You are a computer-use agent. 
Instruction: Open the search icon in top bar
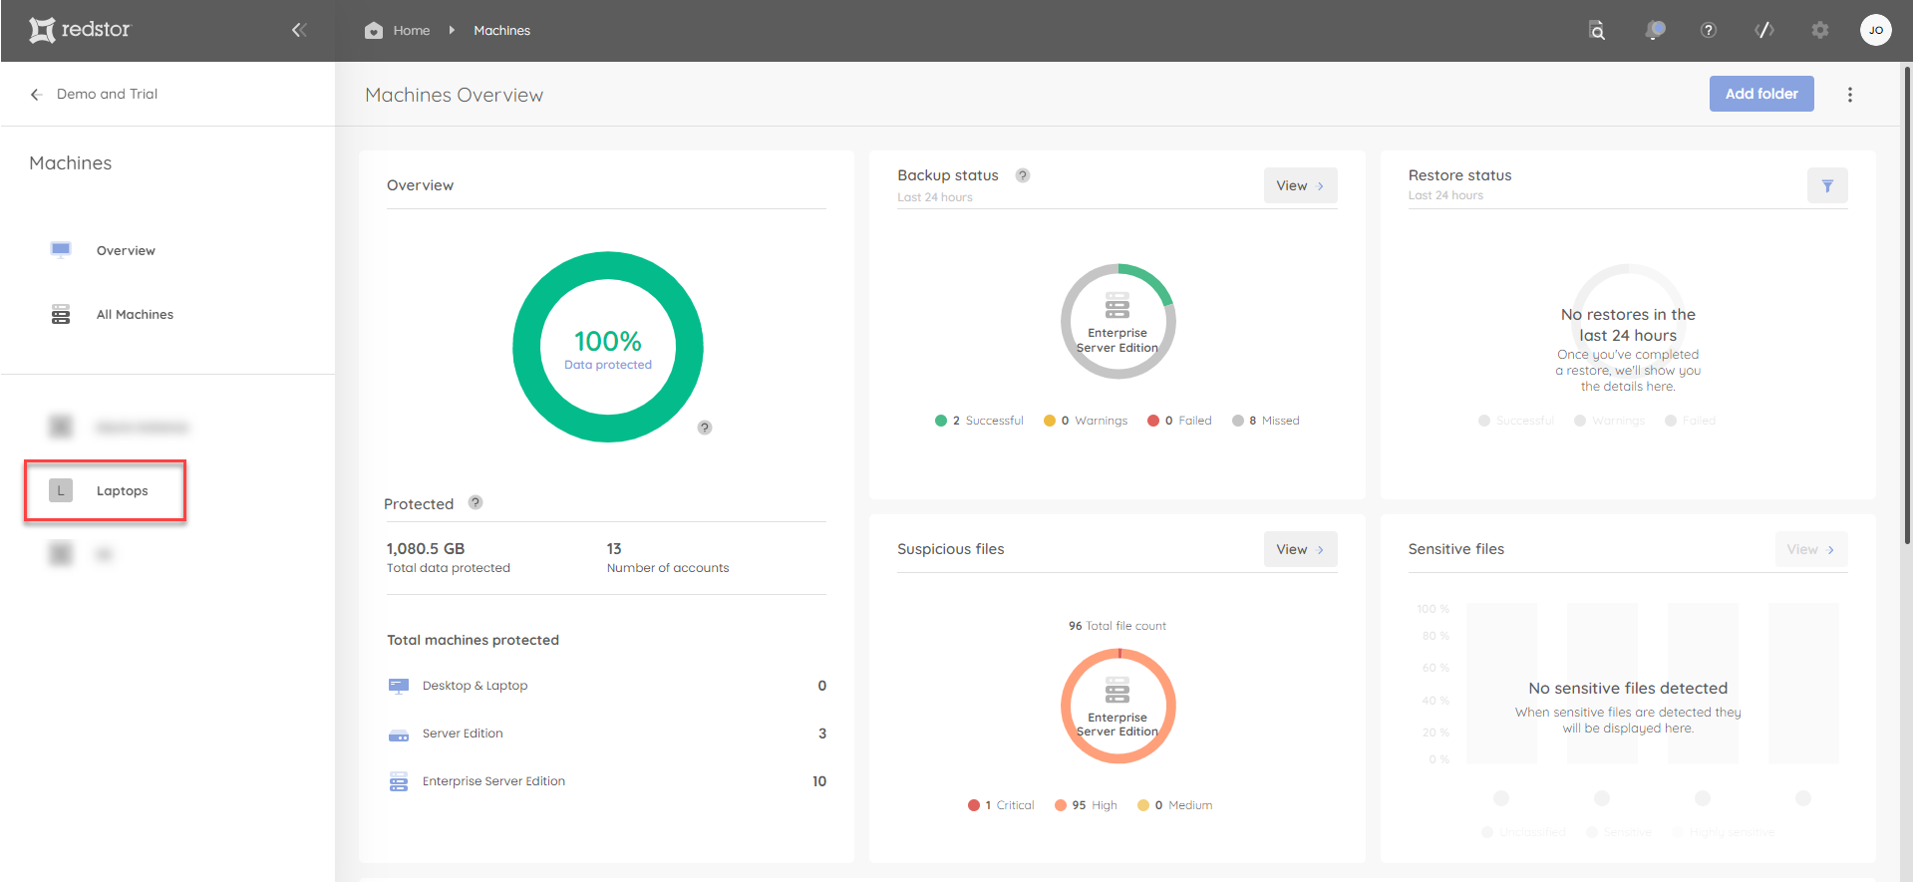[1597, 30]
